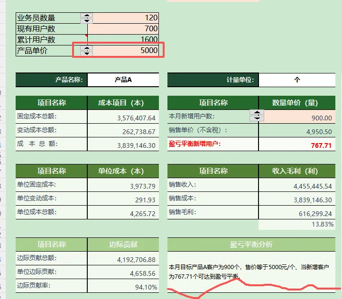Increase 业务员数量 with spinner up arrow

coord(87,15)
